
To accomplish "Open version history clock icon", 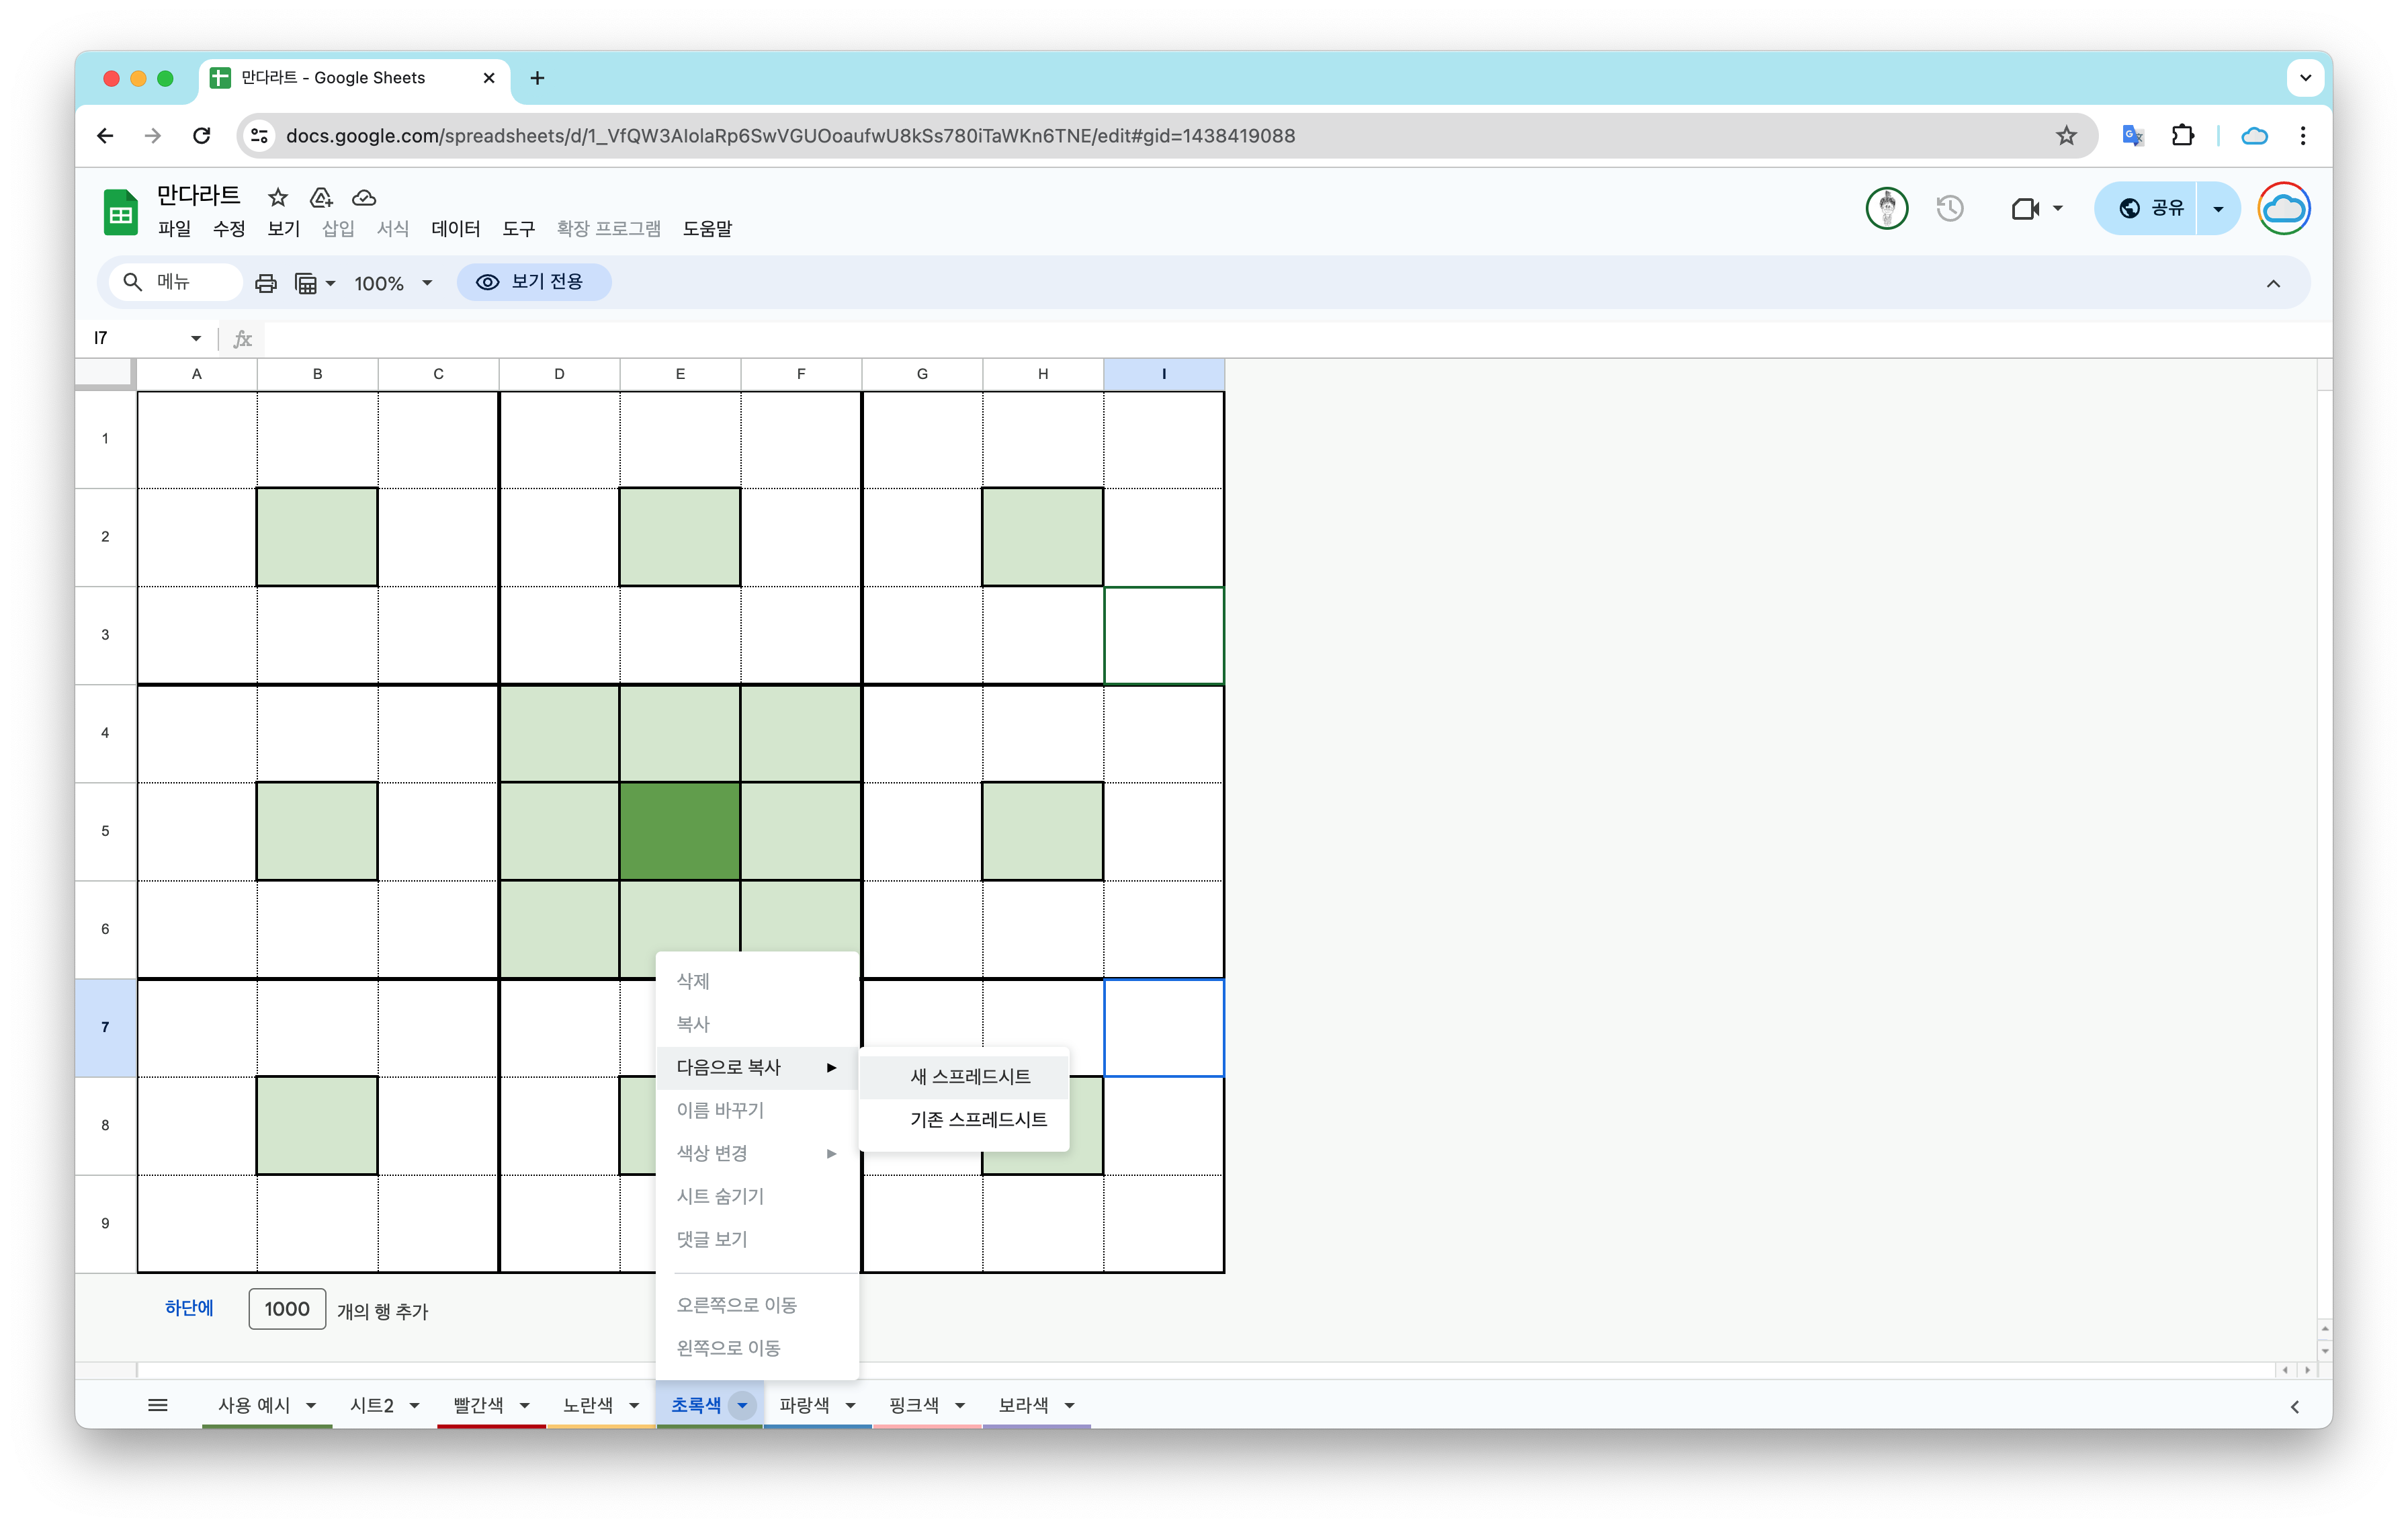I will pyautogui.click(x=1949, y=208).
